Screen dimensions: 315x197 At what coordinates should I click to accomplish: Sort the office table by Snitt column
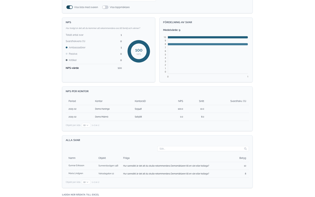[202, 101]
